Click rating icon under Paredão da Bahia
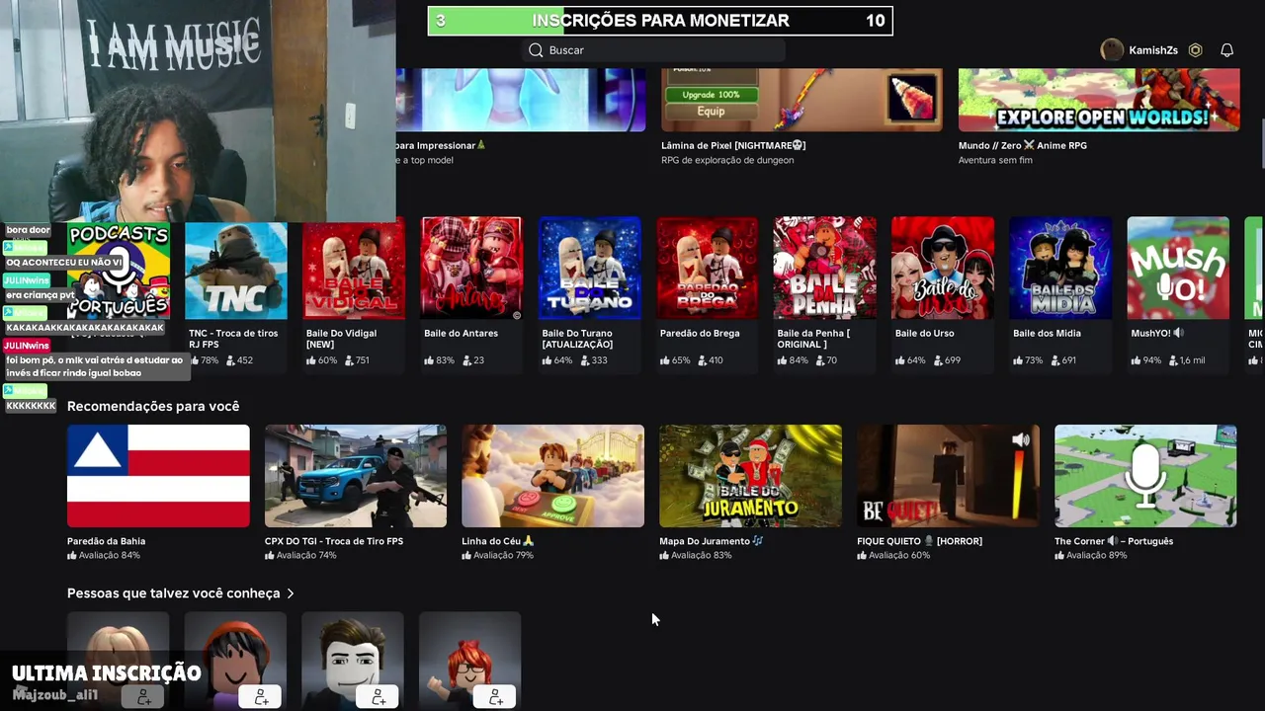Image resolution: width=1265 pixels, height=711 pixels. pos(72,555)
